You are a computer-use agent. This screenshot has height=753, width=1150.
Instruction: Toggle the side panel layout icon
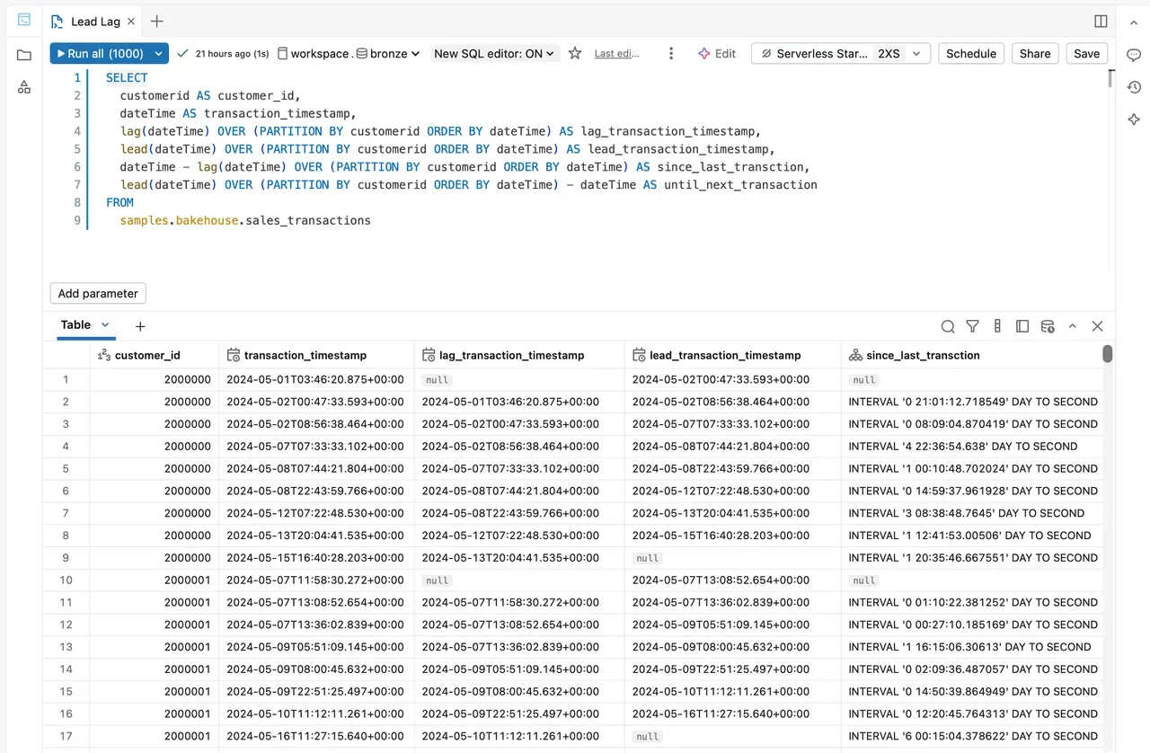(x=1101, y=22)
